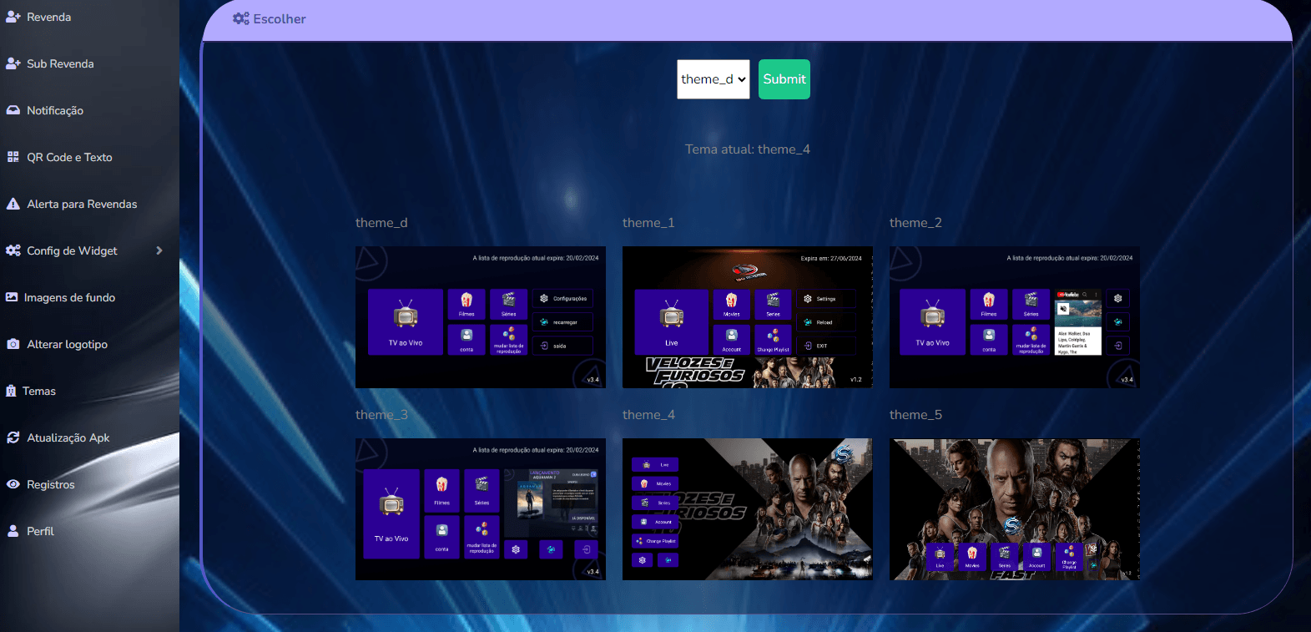
Task: Select the theme_1 preview image
Action: tap(747, 317)
